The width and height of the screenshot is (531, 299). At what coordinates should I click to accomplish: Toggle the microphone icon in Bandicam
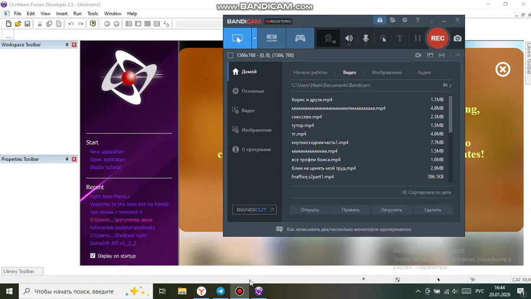click(366, 38)
